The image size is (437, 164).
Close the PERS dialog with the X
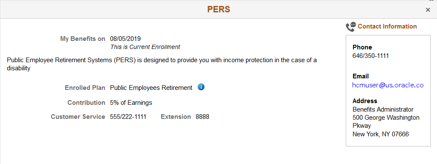[x=428, y=10]
